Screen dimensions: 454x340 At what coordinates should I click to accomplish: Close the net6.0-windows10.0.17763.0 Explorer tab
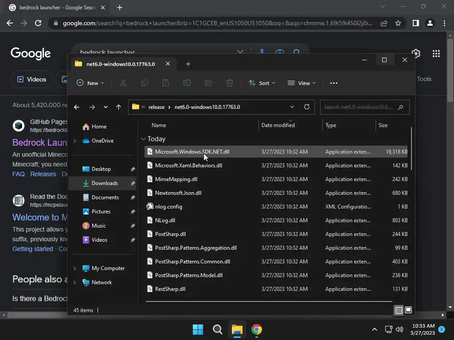coord(168,64)
